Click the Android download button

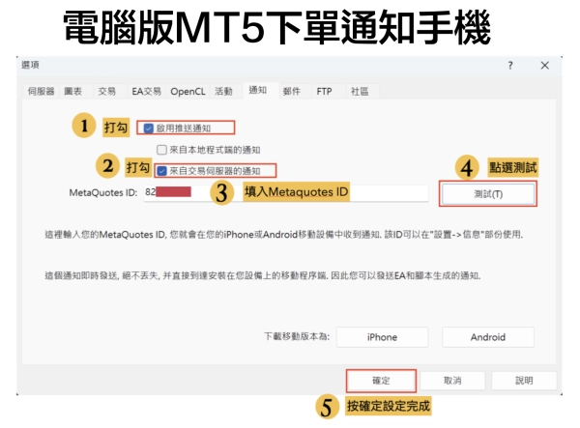point(487,337)
